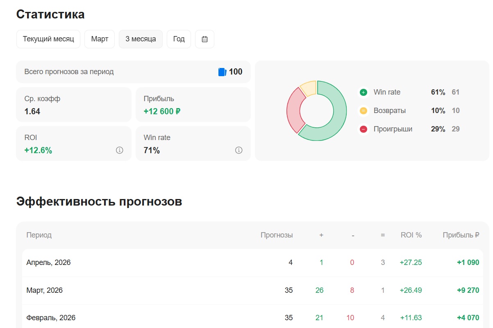Click the Ср. коэфф label
Screen dimensions: 493x328
(x=42, y=99)
